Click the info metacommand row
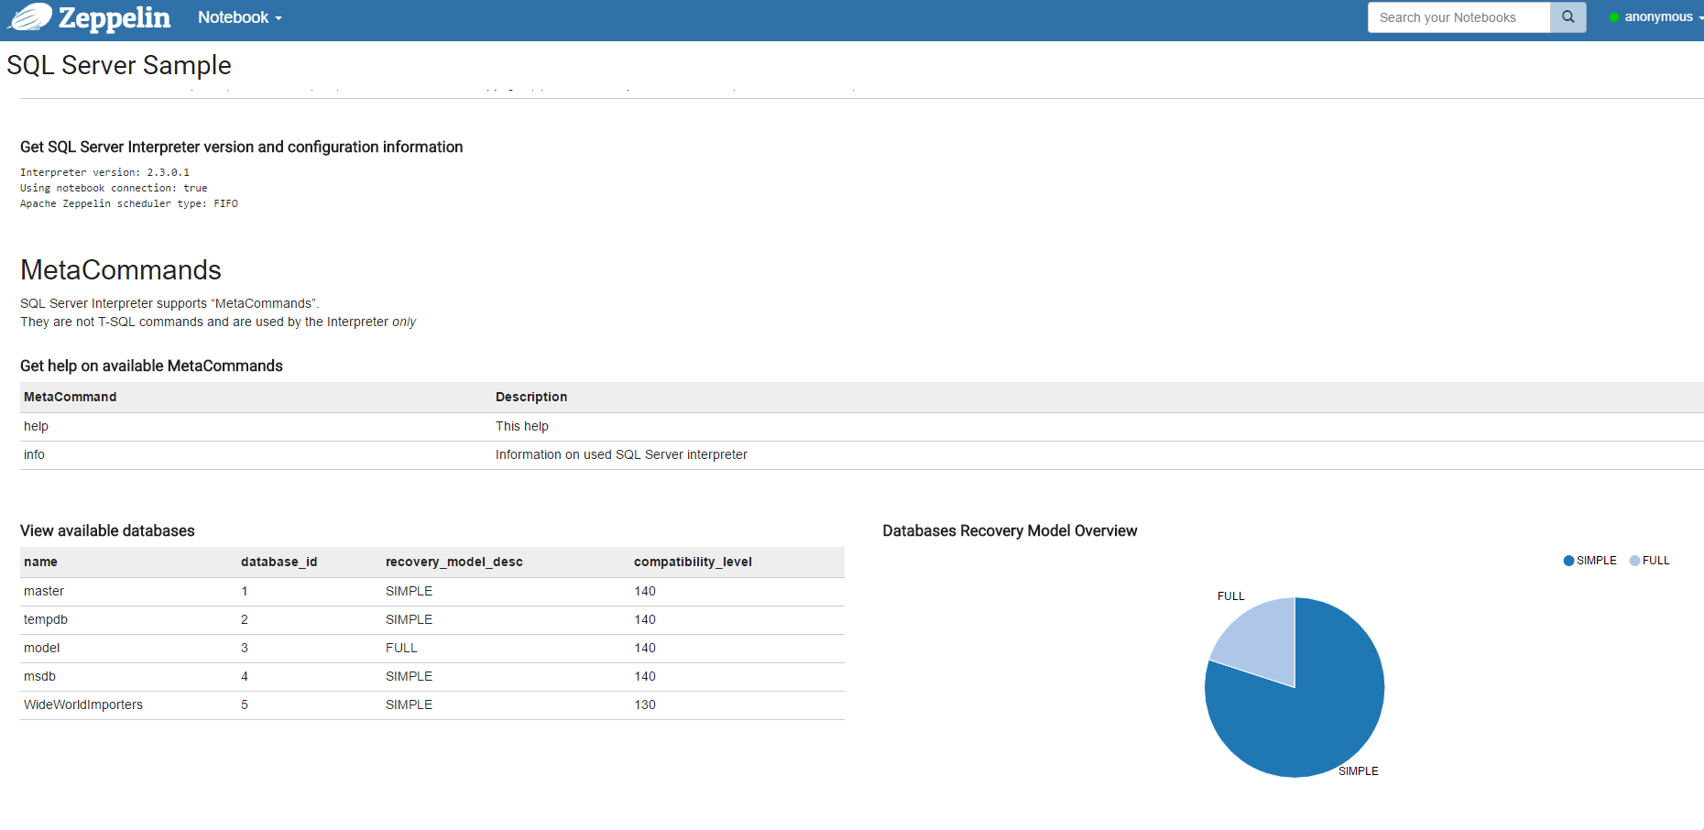Viewport: 1704px width, 830px height. tap(35, 454)
